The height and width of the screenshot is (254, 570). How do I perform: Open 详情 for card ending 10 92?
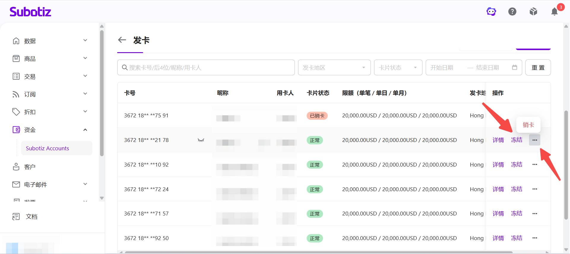[x=498, y=164]
